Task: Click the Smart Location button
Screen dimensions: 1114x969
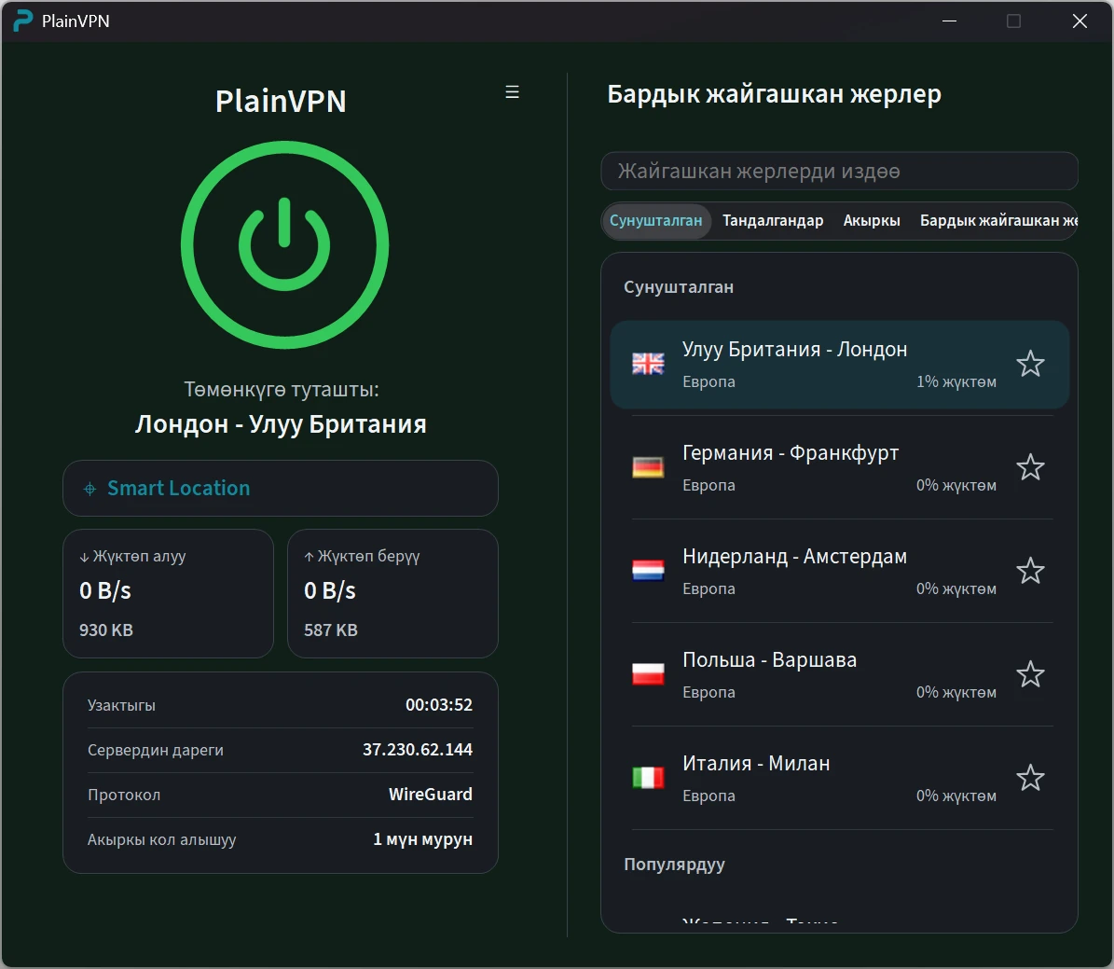Action: (x=280, y=489)
